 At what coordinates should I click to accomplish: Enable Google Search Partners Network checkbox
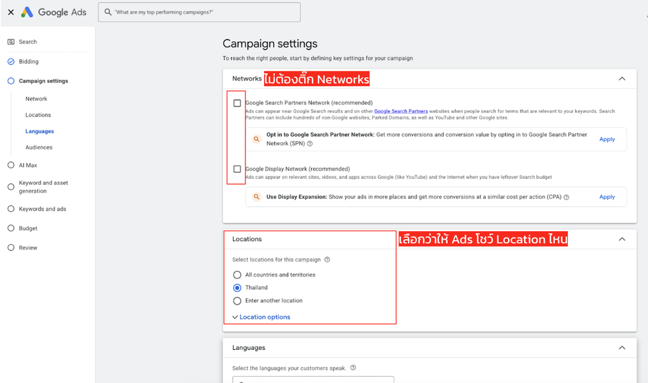click(237, 103)
